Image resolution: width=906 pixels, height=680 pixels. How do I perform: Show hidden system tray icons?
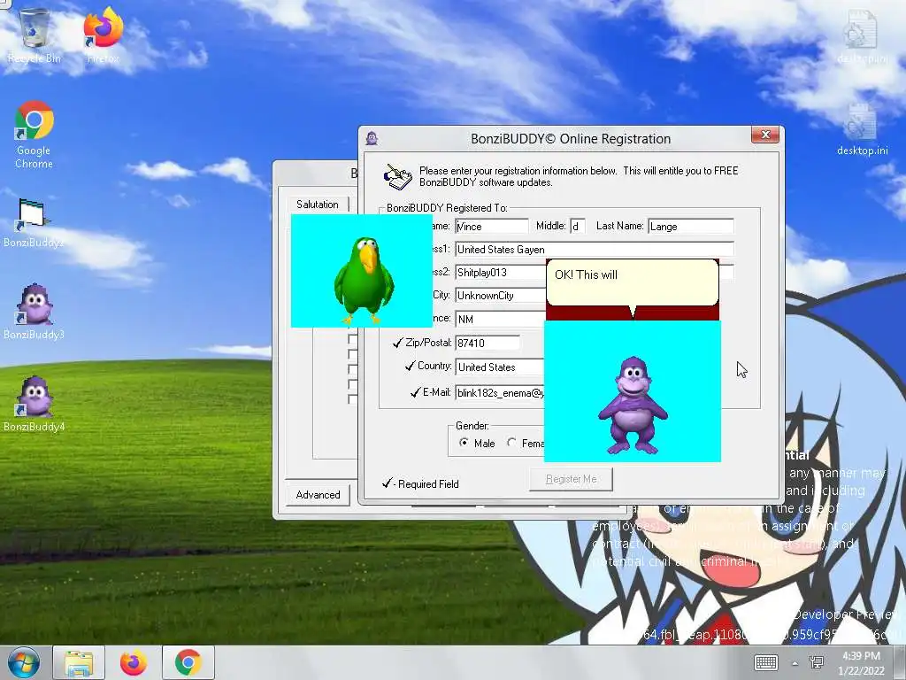795,663
